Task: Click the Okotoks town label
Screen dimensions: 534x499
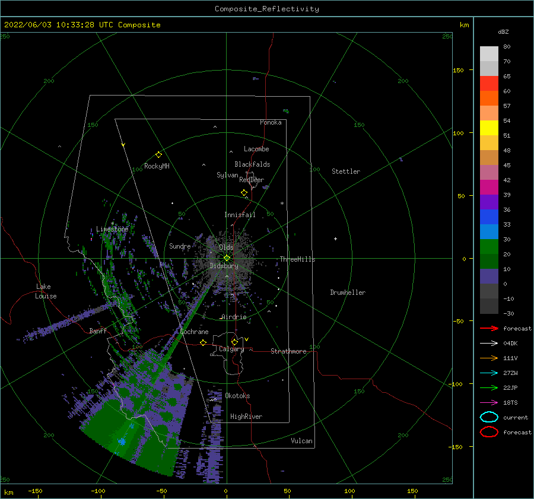Action: (237, 396)
